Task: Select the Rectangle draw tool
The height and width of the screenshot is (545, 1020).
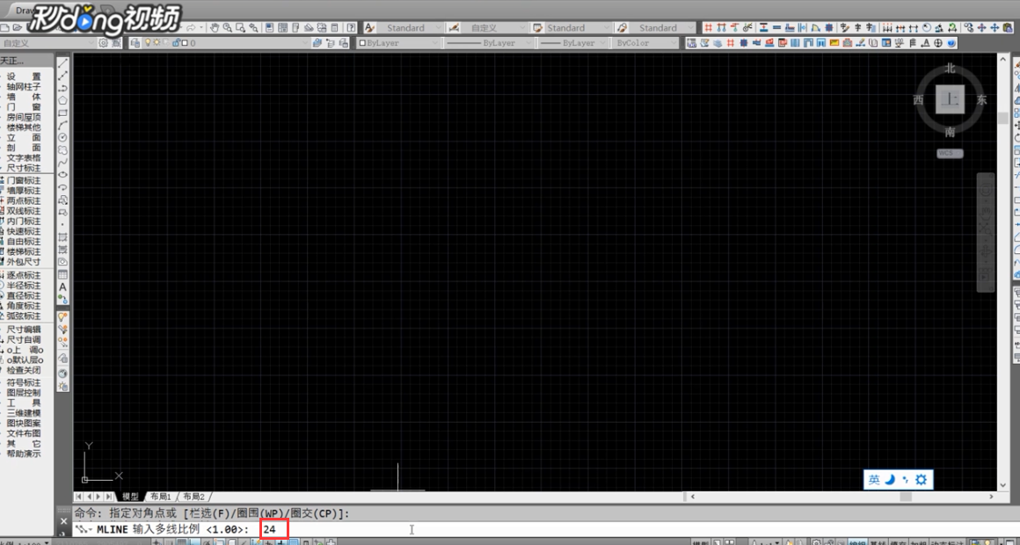Action: pos(63,113)
